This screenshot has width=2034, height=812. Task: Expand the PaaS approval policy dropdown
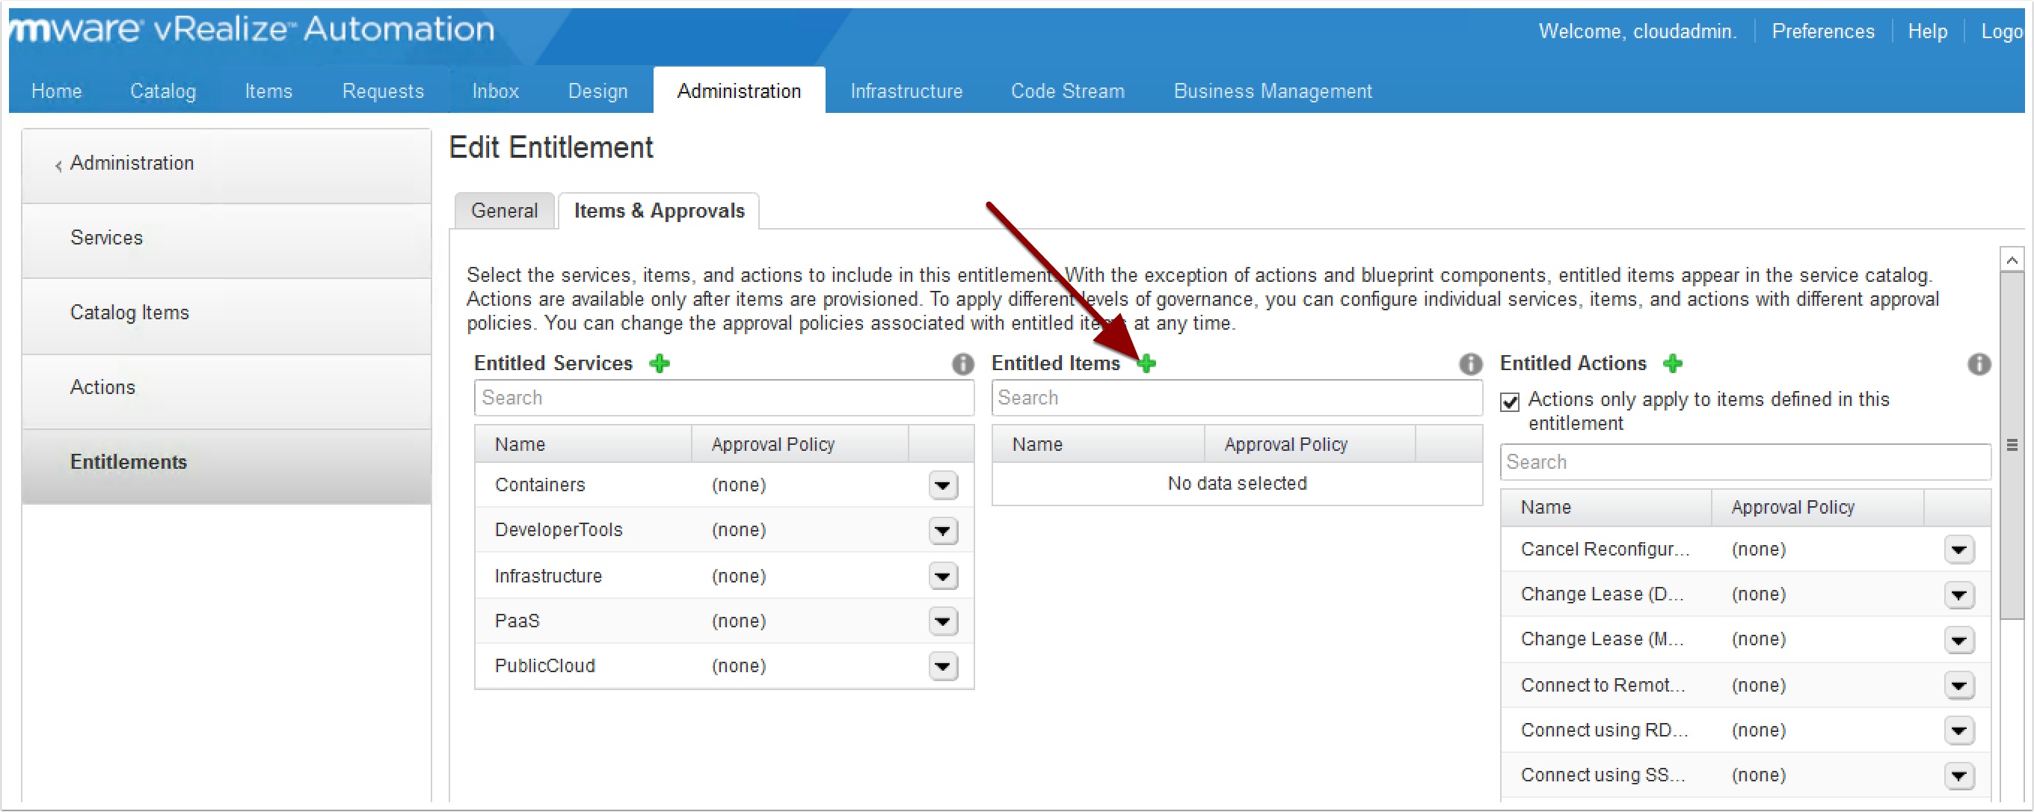point(943,621)
